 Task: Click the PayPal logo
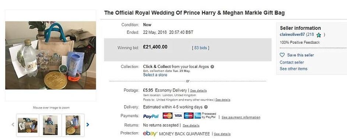[x=151, y=116]
